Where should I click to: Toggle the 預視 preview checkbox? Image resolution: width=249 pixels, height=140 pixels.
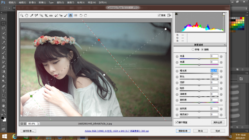(159, 15)
